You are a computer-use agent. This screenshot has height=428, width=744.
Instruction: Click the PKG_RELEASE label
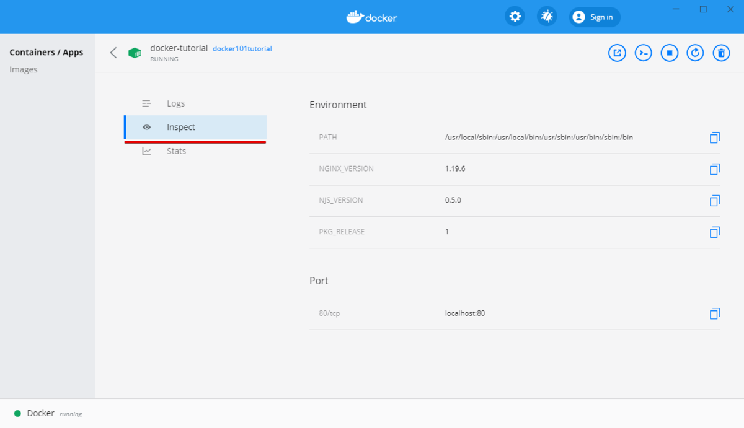point(342,232)
